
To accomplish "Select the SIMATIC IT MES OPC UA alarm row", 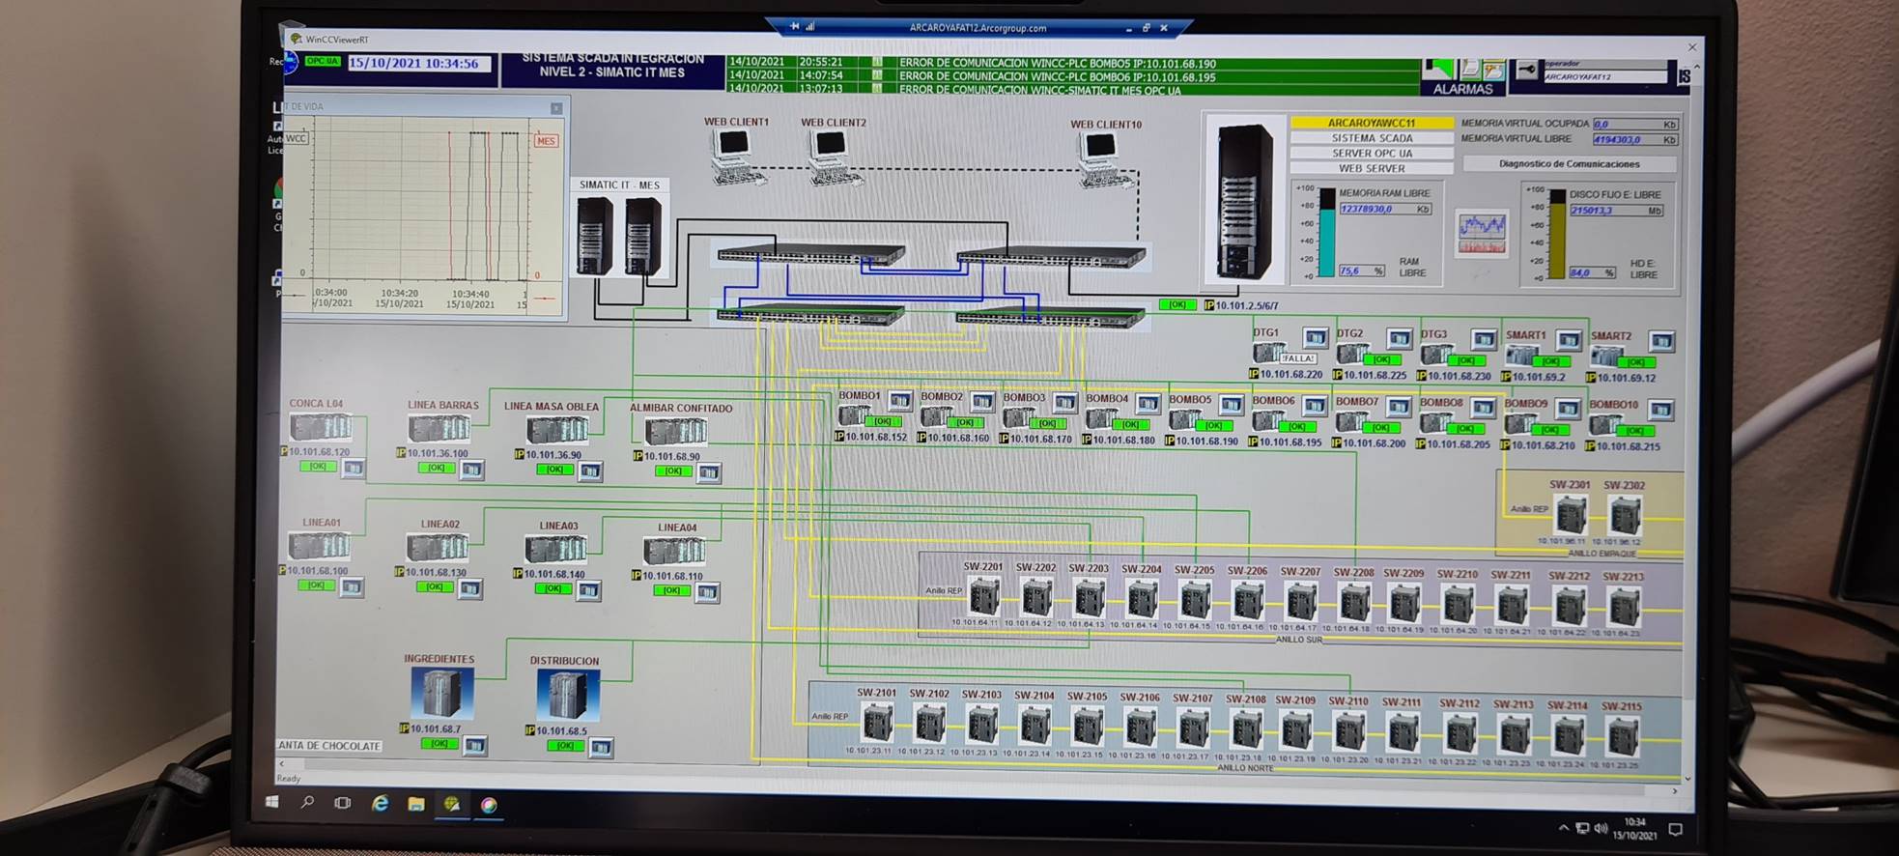I will (x=1072, y=90).
